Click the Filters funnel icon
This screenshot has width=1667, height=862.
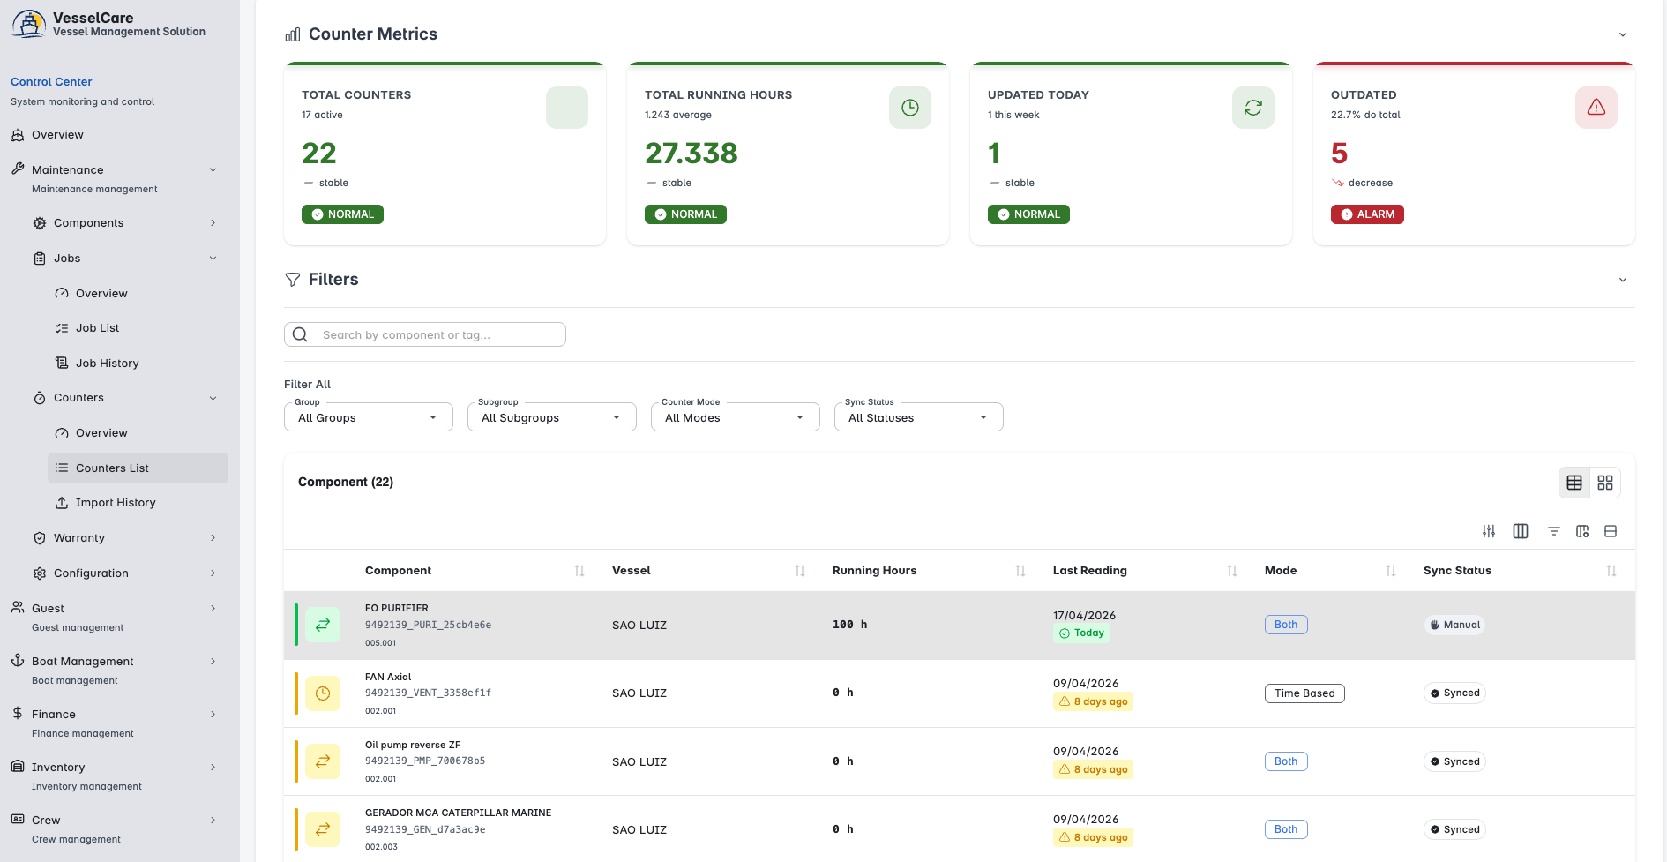(x=293, y=280)
